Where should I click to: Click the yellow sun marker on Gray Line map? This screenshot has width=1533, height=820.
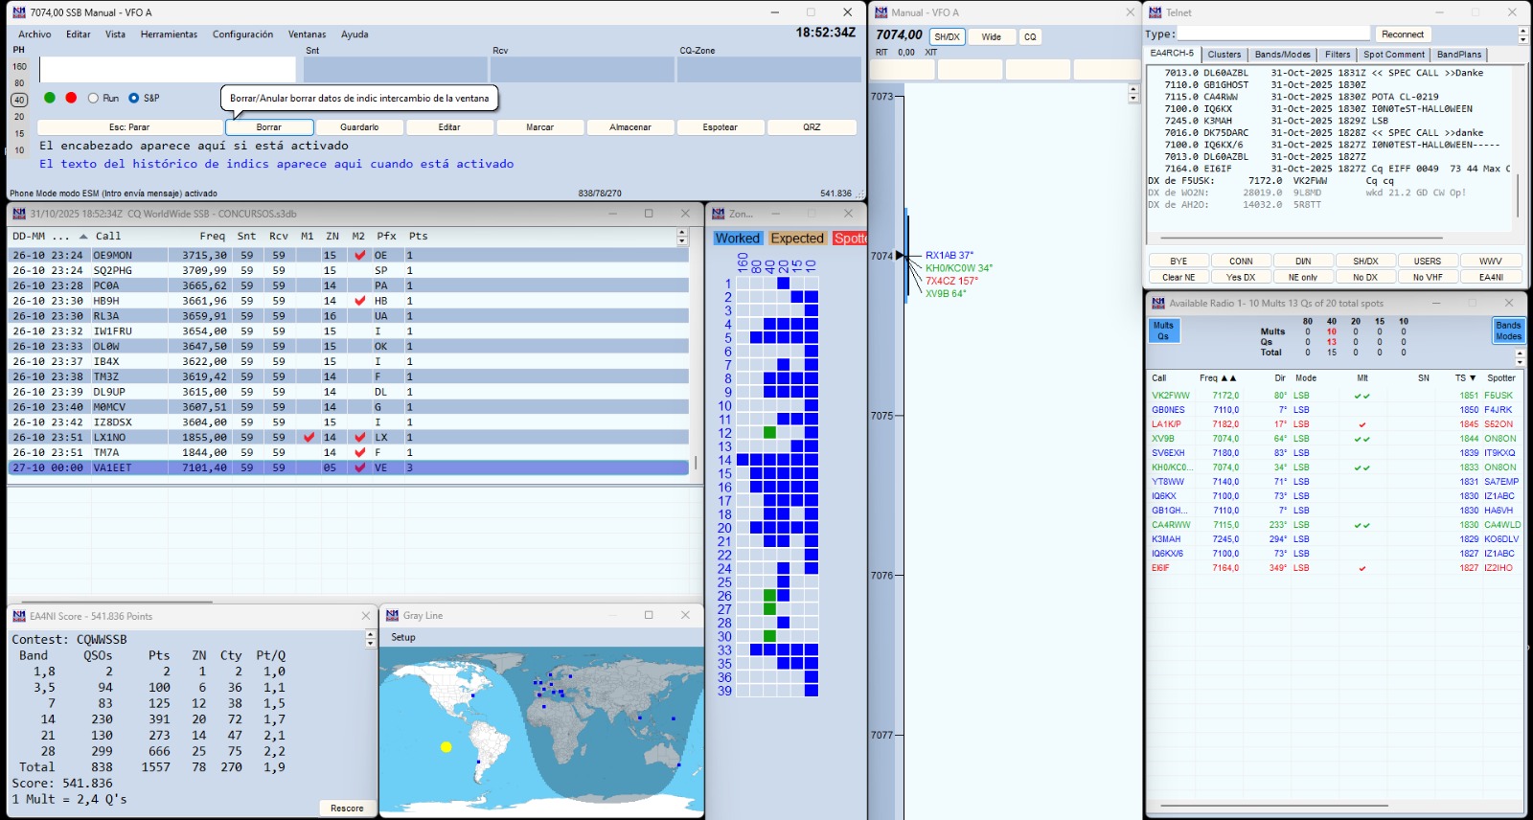[446, 747]
